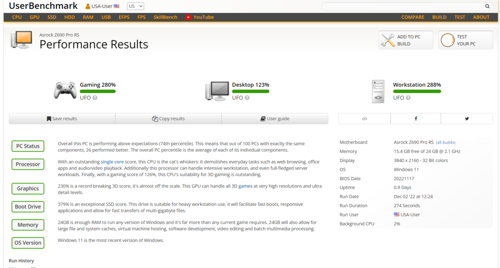Screen dimensions: 500x268
Task: Click the Gaming 280% progress bar
Action: tap(97, 91)
